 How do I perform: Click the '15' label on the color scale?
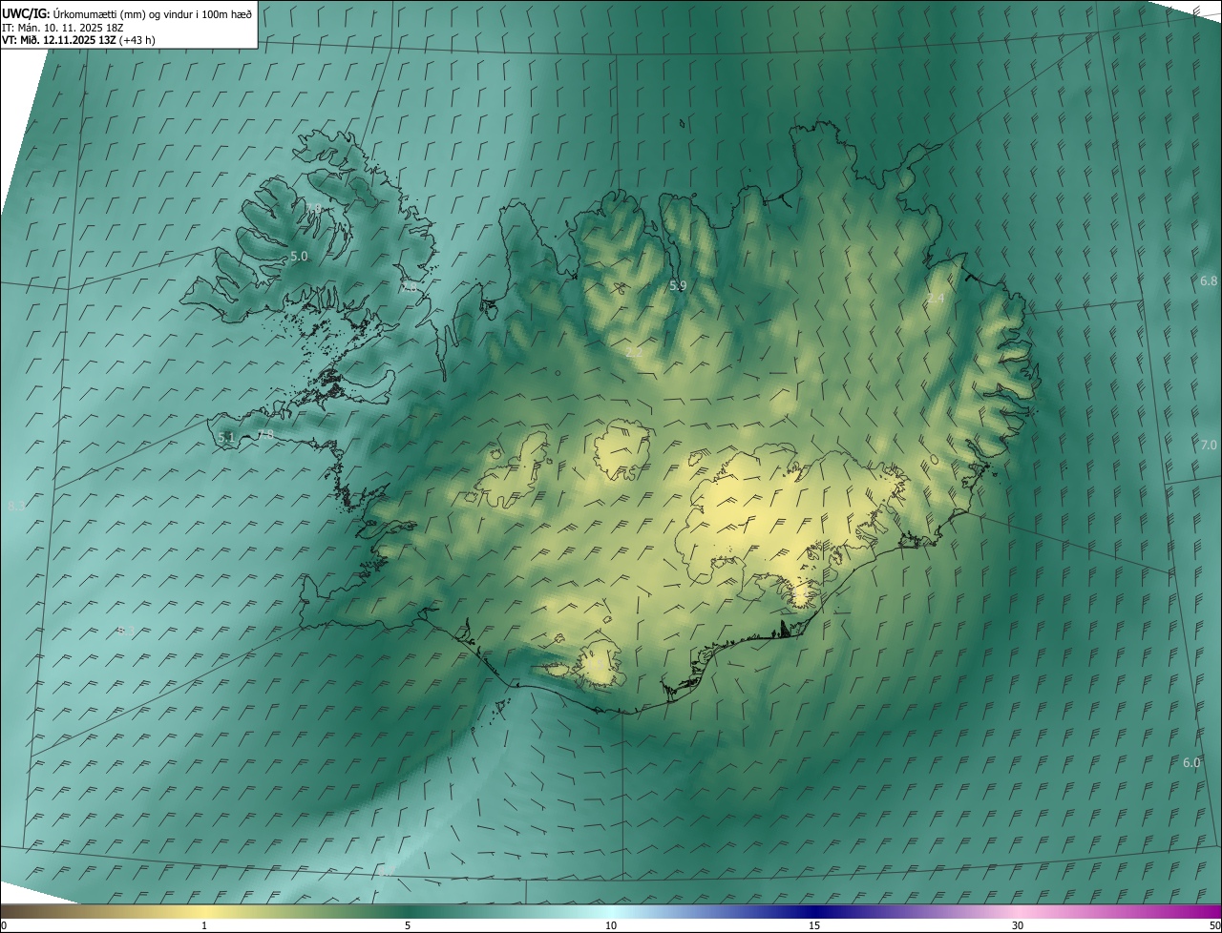point(814,926)
